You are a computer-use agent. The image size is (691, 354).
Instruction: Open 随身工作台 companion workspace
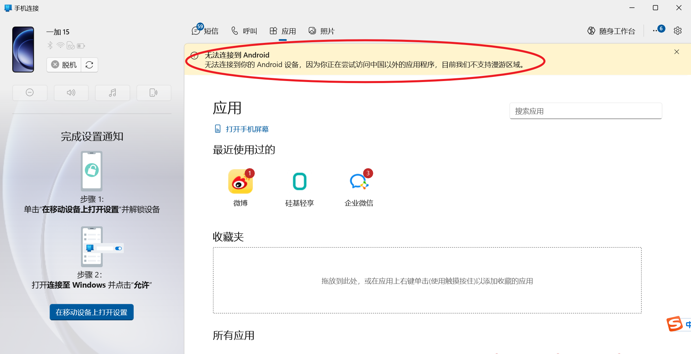611,31
